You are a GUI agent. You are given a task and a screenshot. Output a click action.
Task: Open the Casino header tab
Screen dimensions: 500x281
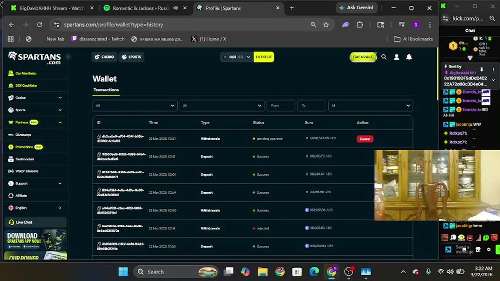coord(104,57)
